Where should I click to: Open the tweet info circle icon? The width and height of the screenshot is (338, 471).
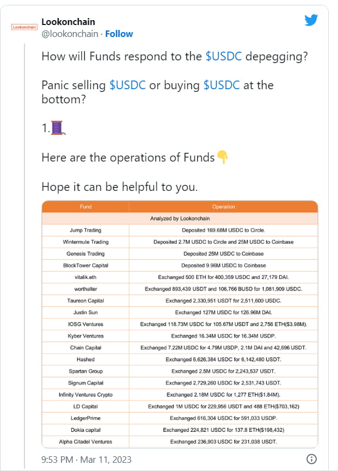311,459
